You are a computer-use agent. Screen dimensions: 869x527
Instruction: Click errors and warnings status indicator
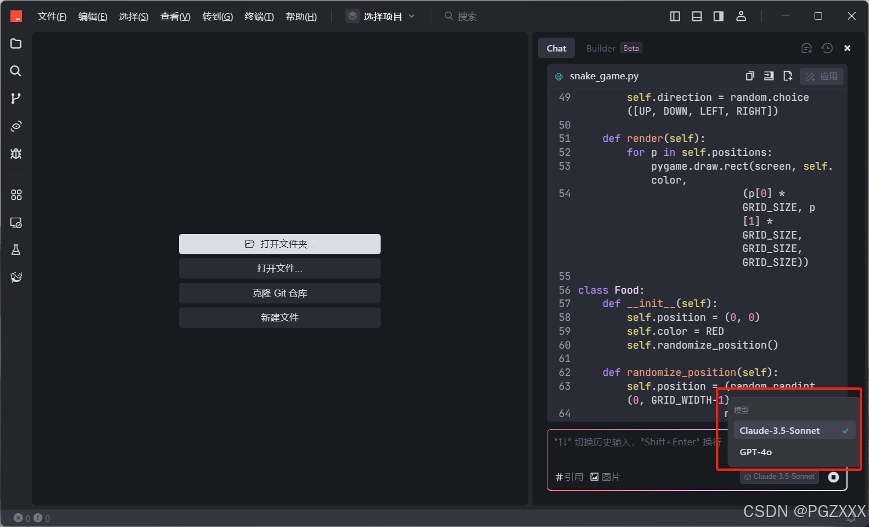click(32, 518)
